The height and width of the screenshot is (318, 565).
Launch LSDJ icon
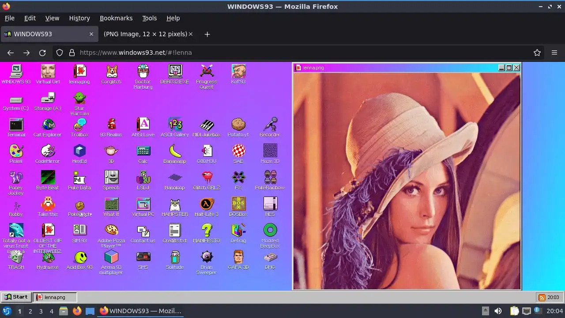[x=143, y=178]
